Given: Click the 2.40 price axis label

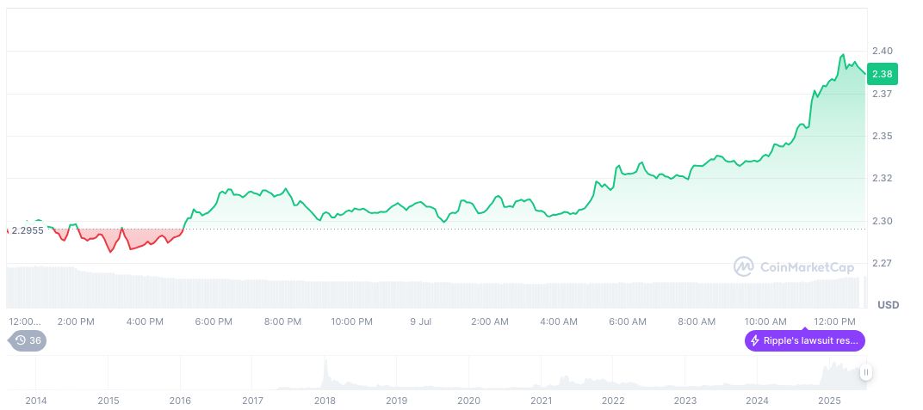Looking at the screenshot, I should (882, 52).
